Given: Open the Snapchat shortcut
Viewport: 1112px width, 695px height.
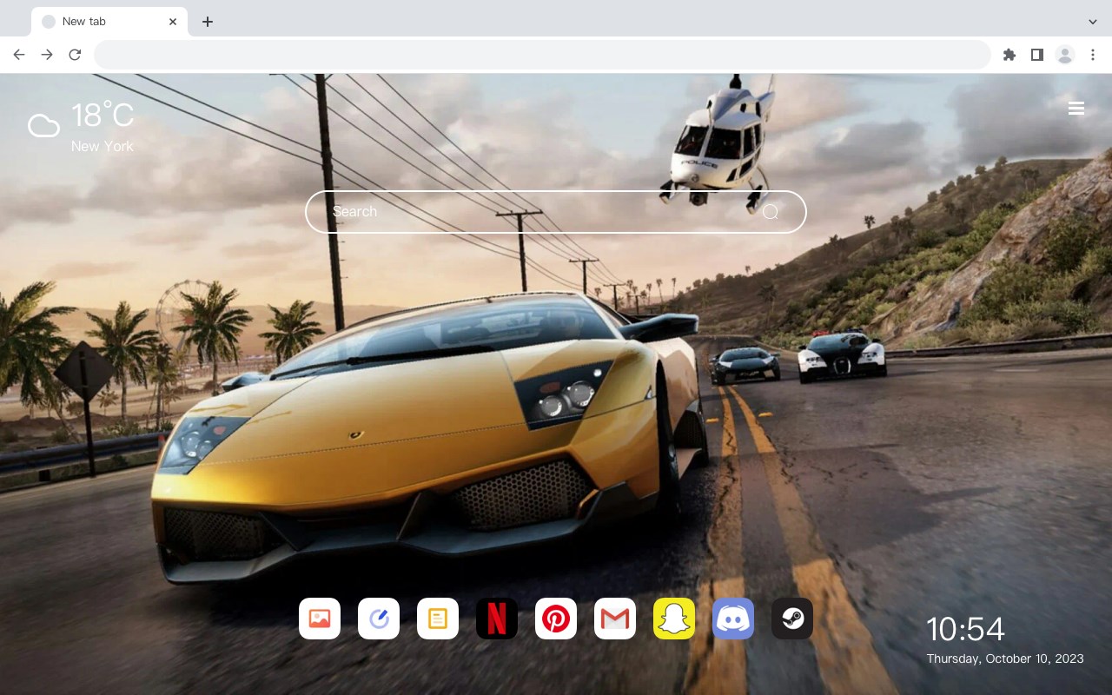Looking at the screenshot, I should 674,619.
